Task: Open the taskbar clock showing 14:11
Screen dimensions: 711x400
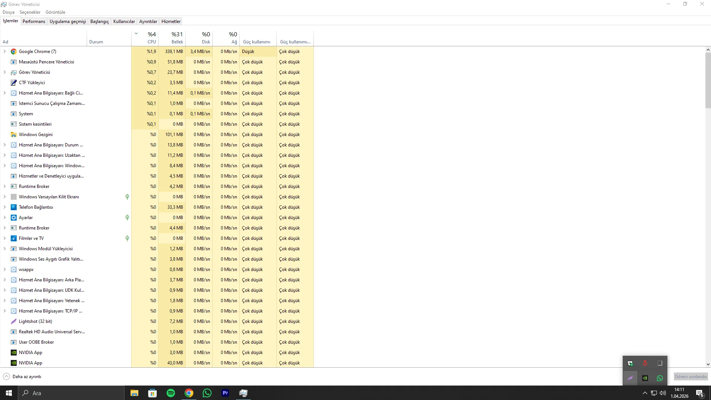Action: click(x=680, y=393)
